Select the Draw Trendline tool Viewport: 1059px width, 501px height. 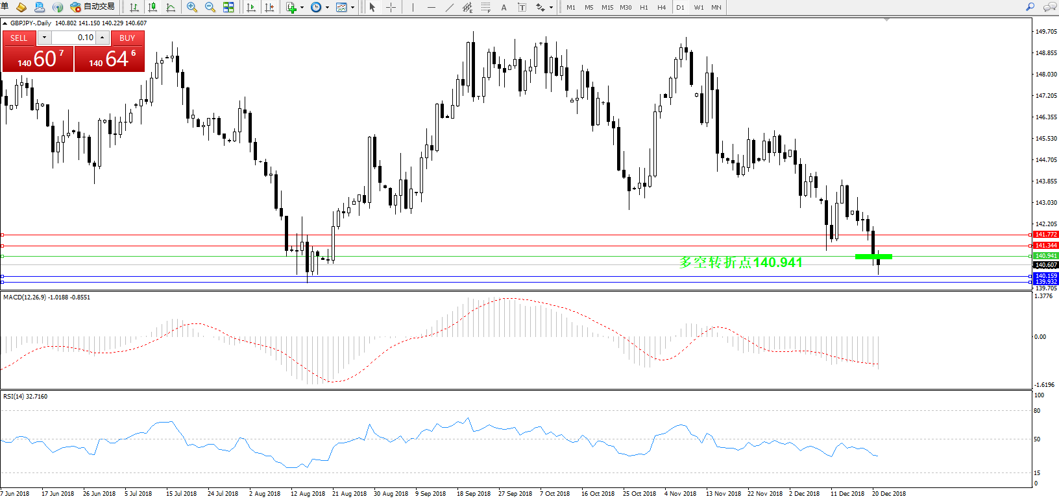point(450,7)
